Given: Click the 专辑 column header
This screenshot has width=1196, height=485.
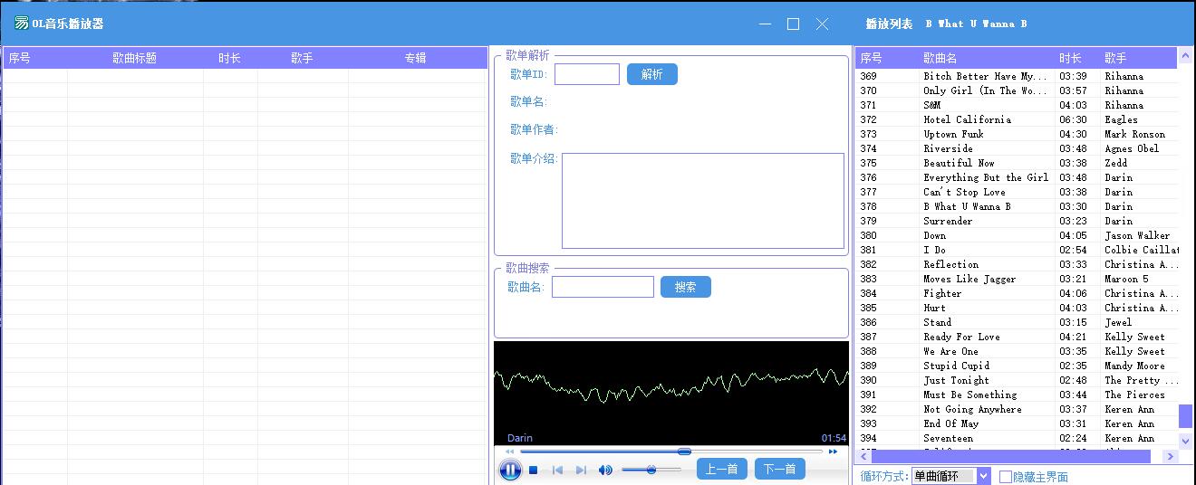Looking at the screenshot, I should coord(416,58).
